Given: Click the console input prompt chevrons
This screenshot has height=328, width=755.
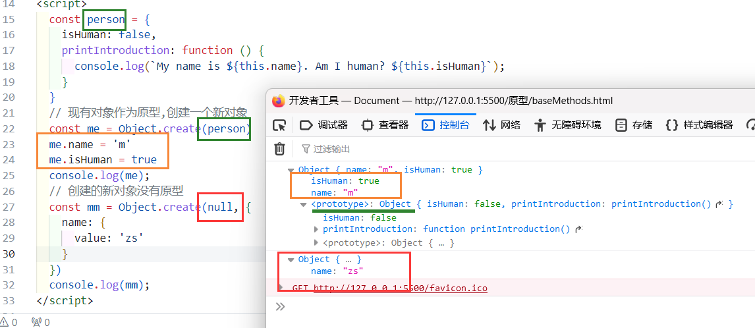Looking at the screenshot, I should [x=280, y=307].
